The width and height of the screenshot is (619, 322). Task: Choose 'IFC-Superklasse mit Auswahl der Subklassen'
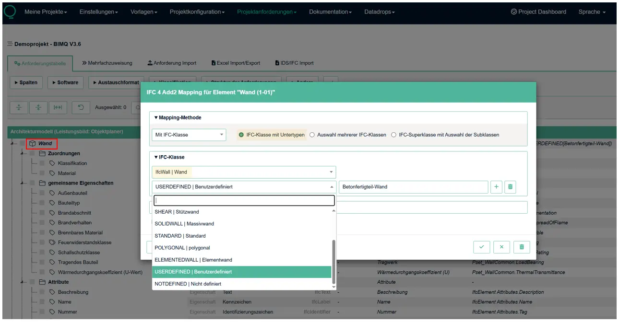(394, 135)
